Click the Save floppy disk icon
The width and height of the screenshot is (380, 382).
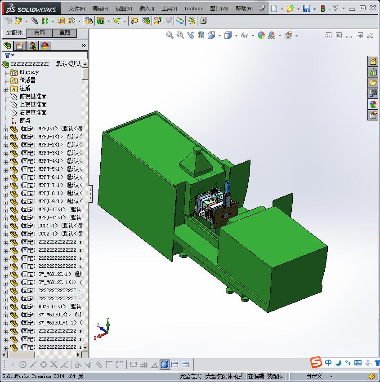click(307, 9)
